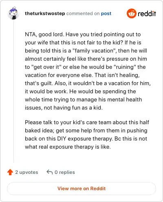Screen dimensions: 163x202
Task: Click the quoted phrase "family vacation"
Action: coord(94,50)
